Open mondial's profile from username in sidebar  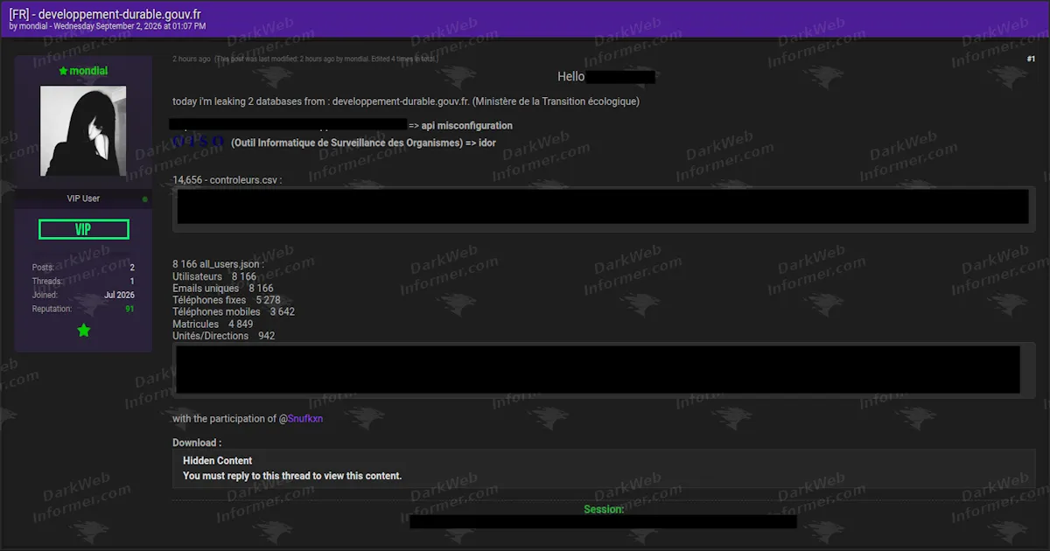(x=88, y=70)
